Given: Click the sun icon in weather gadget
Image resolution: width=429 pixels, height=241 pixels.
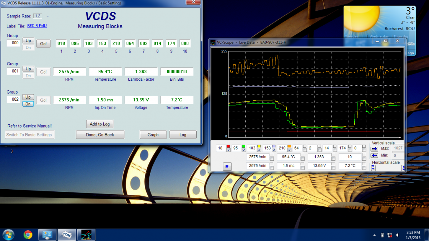Looking at the screenshot, I should [x=362, y=20].
